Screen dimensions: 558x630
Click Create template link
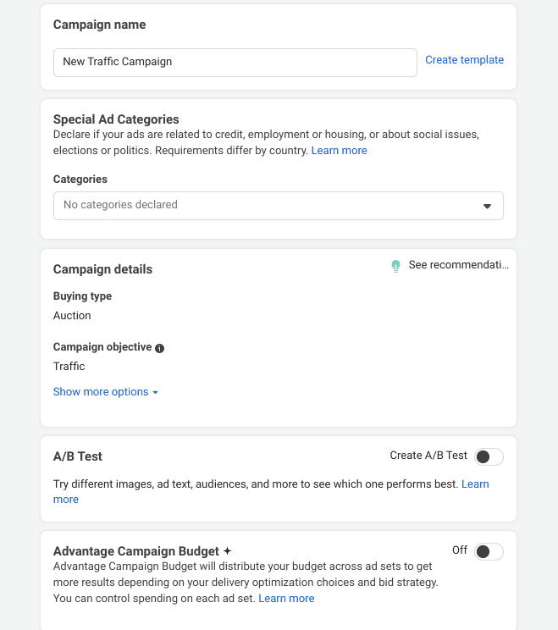click(x=464, y=60)
